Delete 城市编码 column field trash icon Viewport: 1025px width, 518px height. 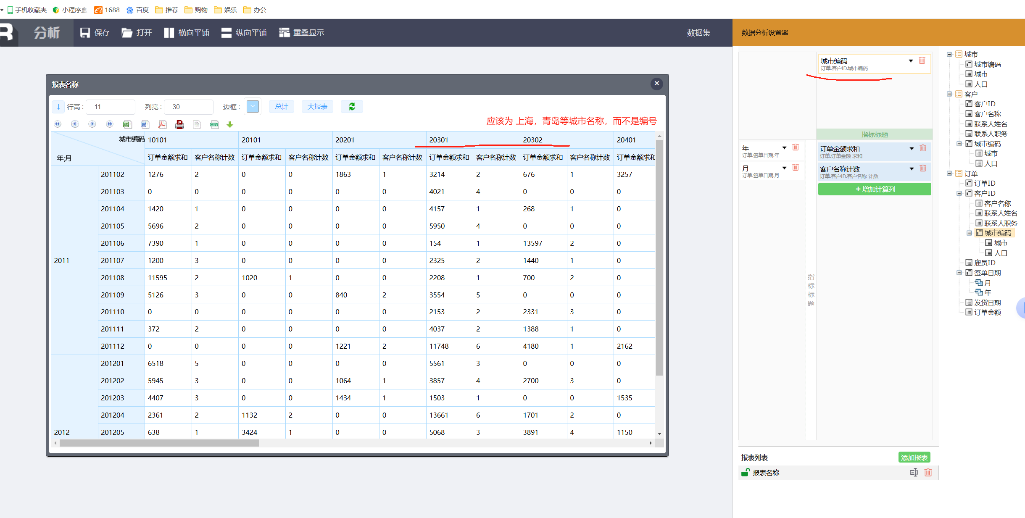922,60
